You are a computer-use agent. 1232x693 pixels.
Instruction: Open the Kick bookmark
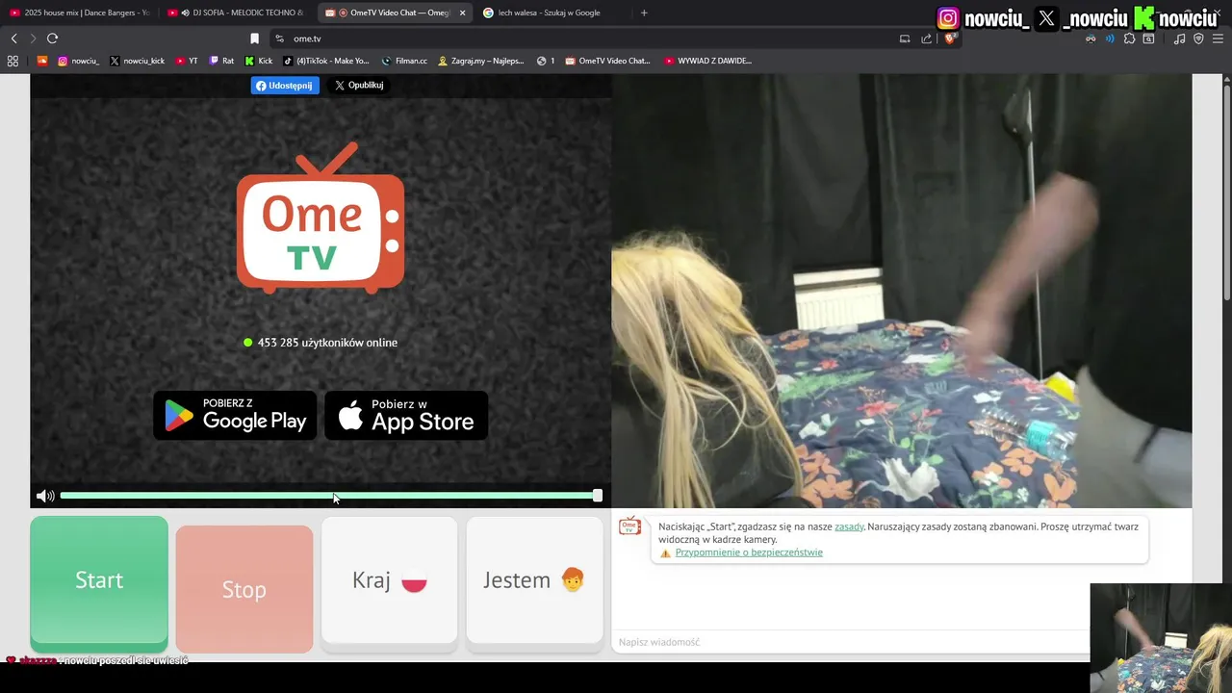[259, 61]
